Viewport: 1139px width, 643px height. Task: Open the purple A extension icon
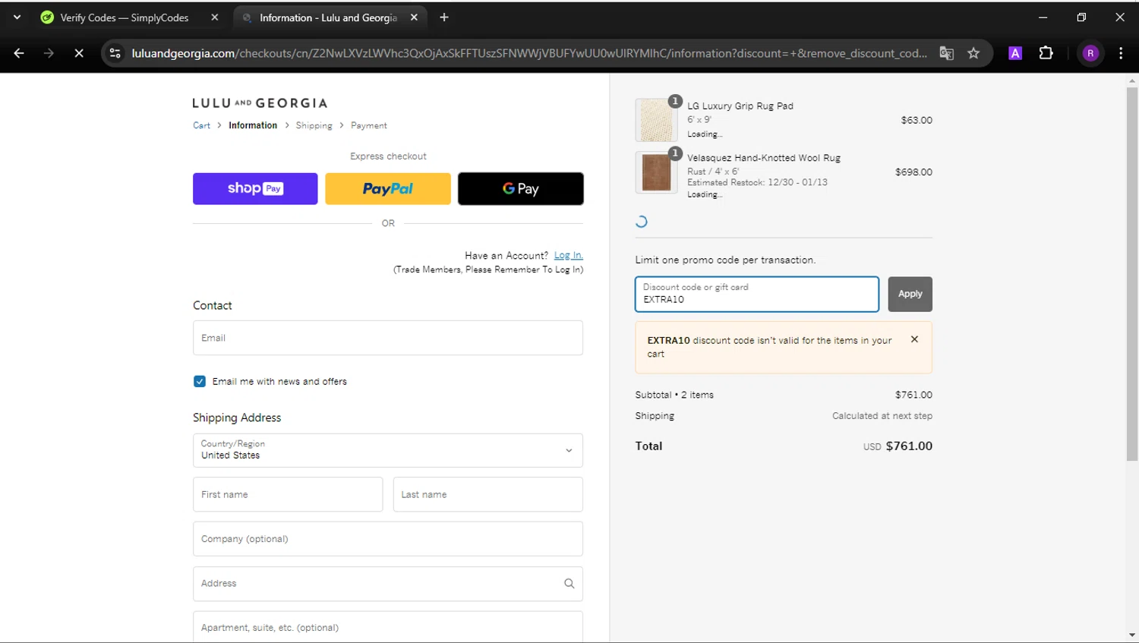[x=1015, y=53]
